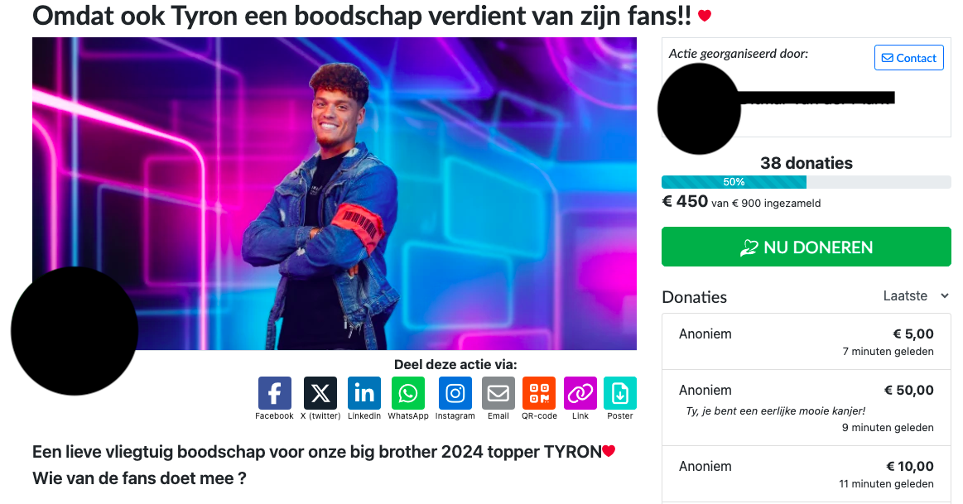The image size is (963, 504).
Task: Click the 50% donation progress bar
Action: pos(806,182)
